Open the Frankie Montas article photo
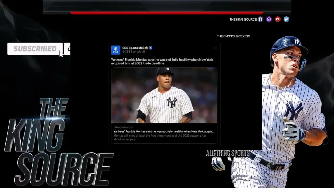This screenshot has height=188, width=334. click(x=164, y=95)
